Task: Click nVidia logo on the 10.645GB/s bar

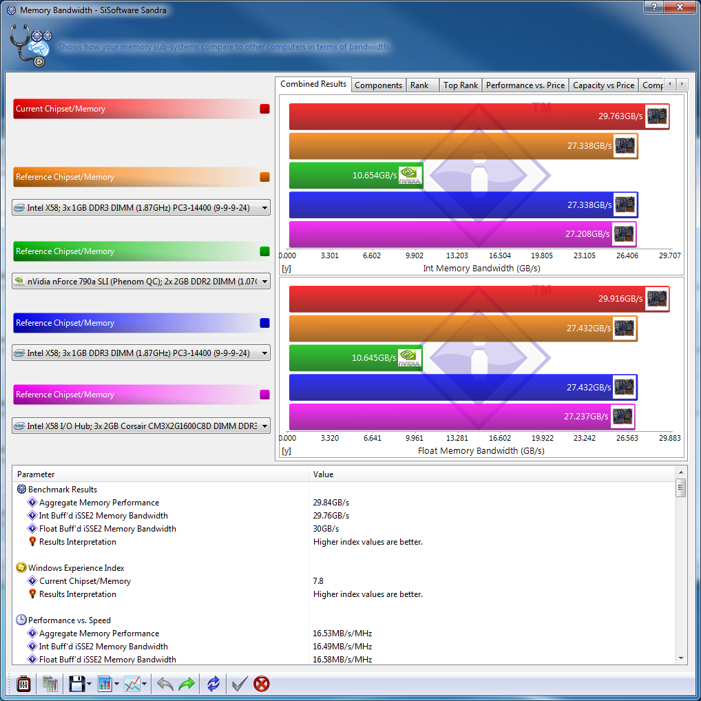Action: [x=409, y=357]
